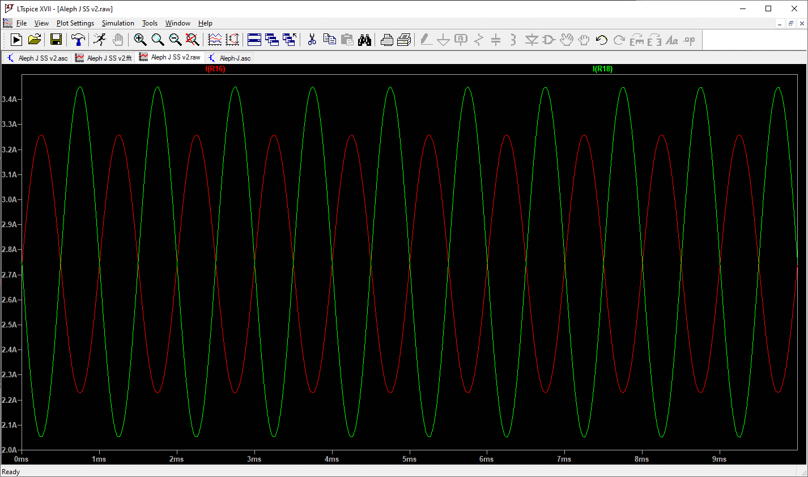Click the 2.0A vertical axis label

click(x=10, y=450)
